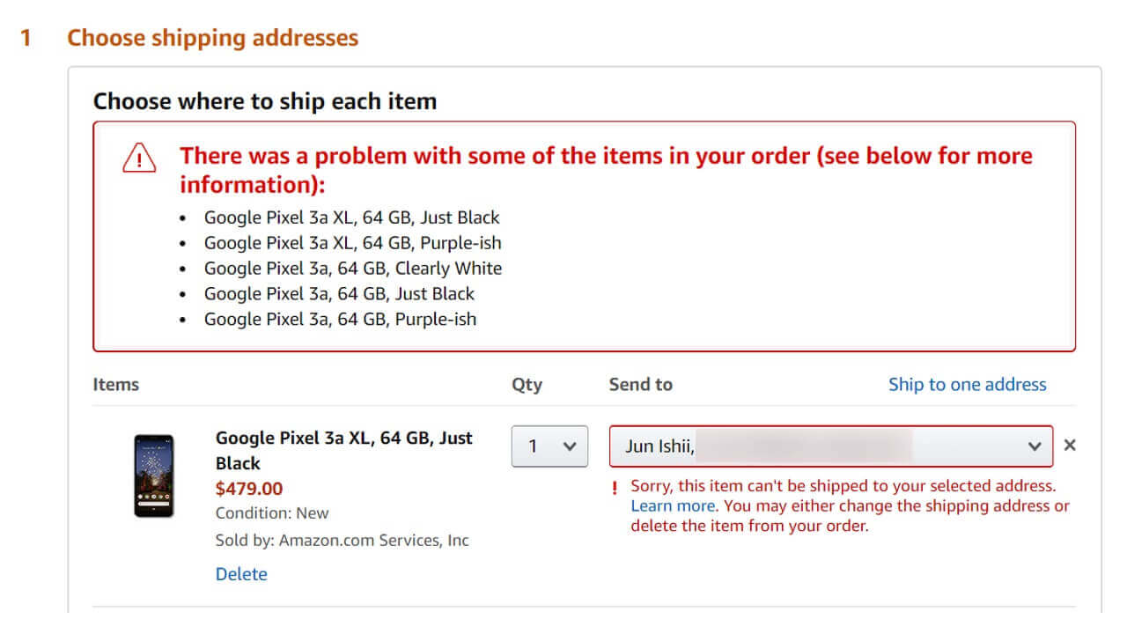
Task: Click the Choose shipping addresses heading
Action: click(212, 38)
